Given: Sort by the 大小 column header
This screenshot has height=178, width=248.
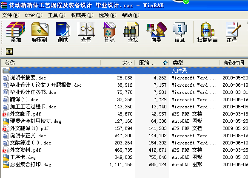Looking at the screenshot, I should pos(118,63).
